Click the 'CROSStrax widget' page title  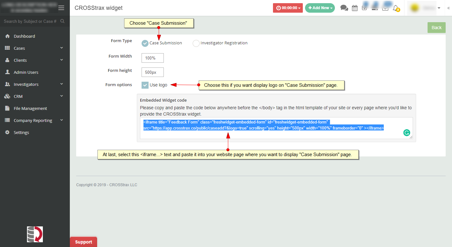tap(98, 8)
